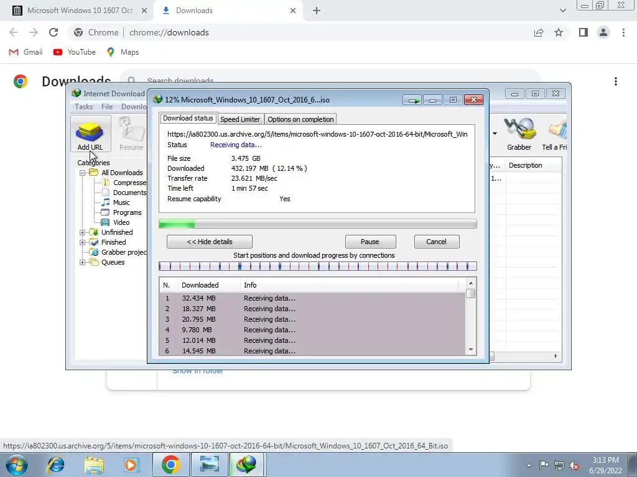Open File Explorer from the taskbar
The height and width of the screenshot is (477, 637).
[x=94, y=465]
